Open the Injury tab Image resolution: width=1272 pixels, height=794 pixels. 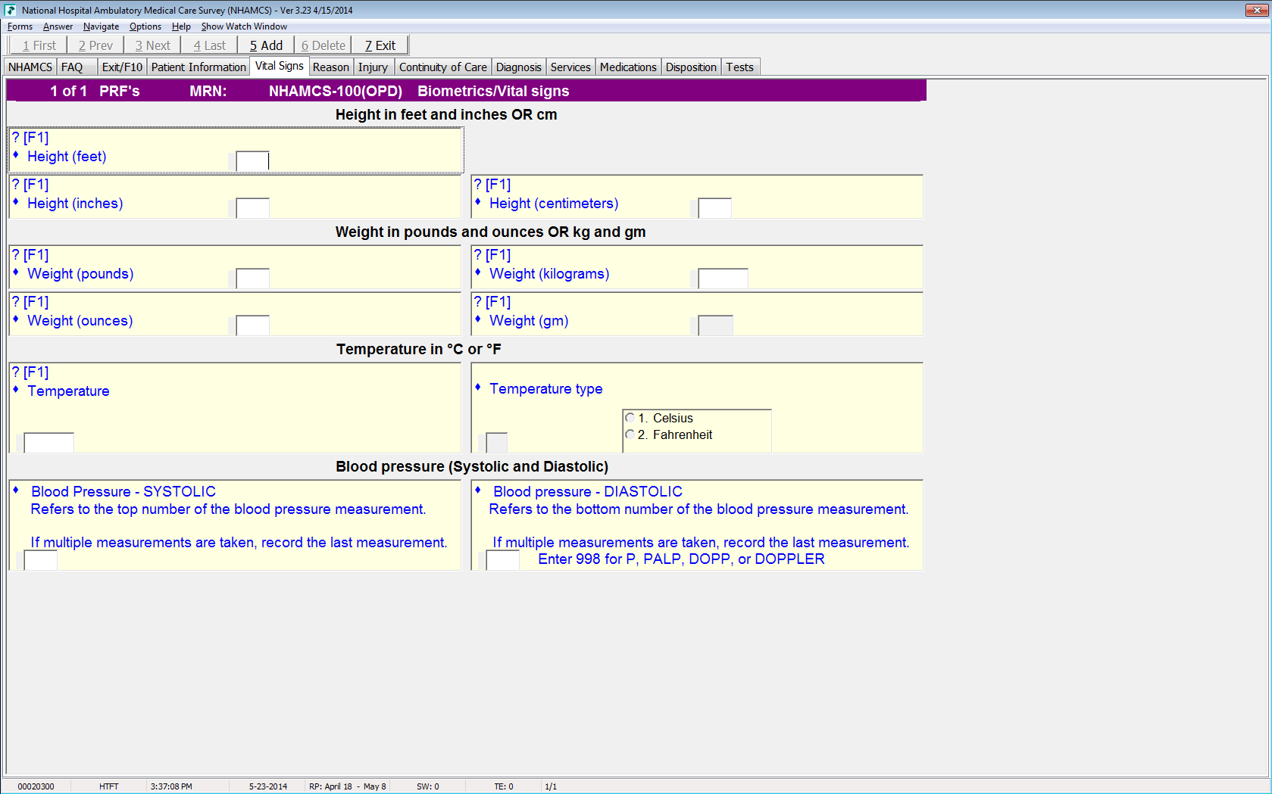coord(373,67)
